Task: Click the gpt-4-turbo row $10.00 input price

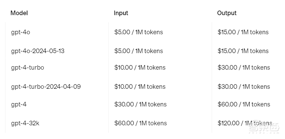Action: (x=140, y=68)
